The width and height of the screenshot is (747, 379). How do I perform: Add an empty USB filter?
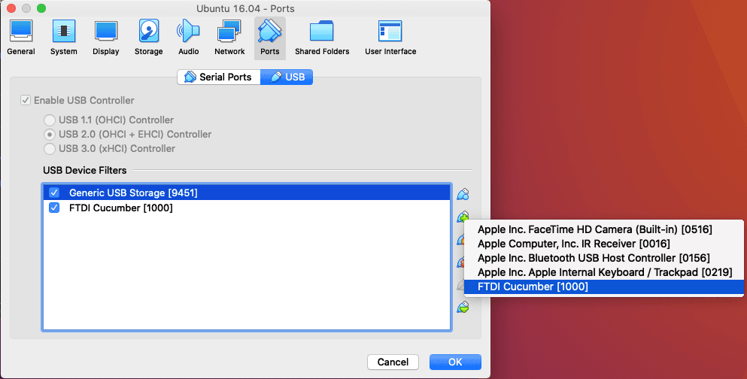463,194
